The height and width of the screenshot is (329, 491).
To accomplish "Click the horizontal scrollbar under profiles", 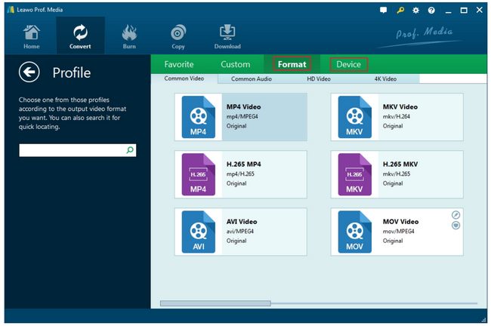I will [215, 303].
